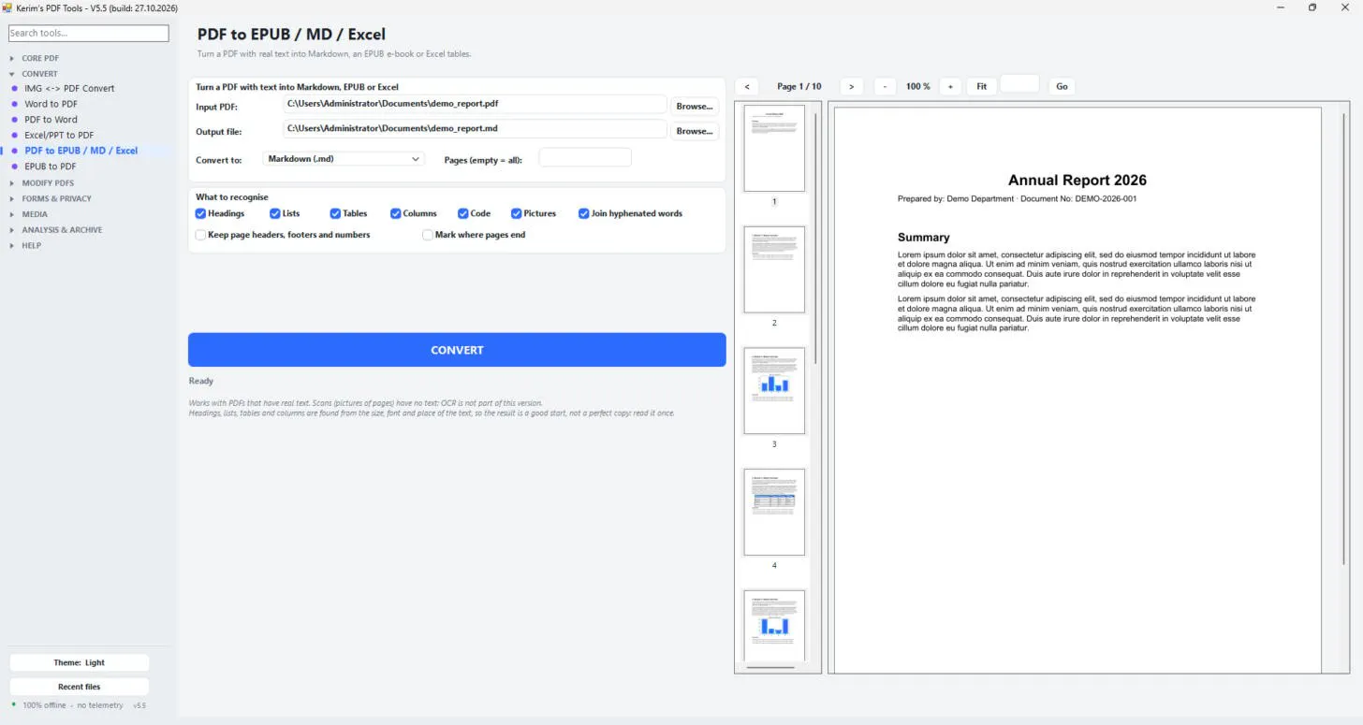The image size is (1363, 725).
Task: Open IMG <-> PDF Convert tool
Action: [69, 88]
